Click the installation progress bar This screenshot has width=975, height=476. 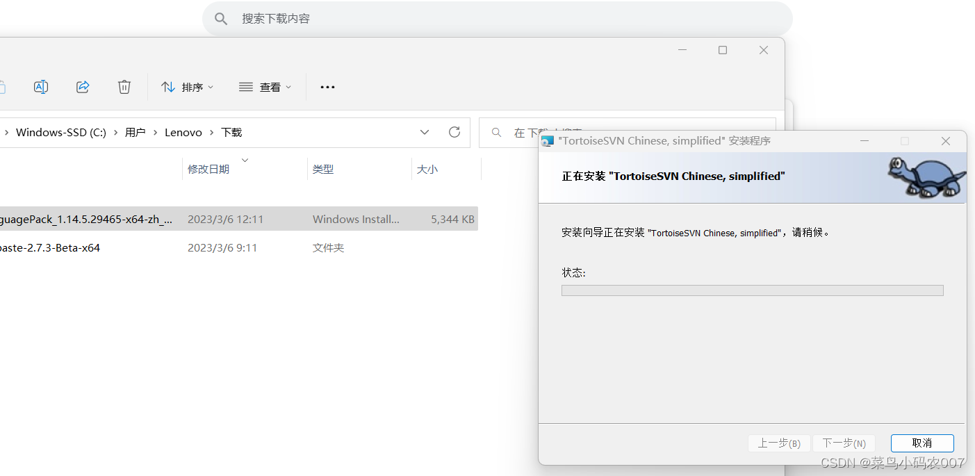pyautogui.click(x=752, y=290)
